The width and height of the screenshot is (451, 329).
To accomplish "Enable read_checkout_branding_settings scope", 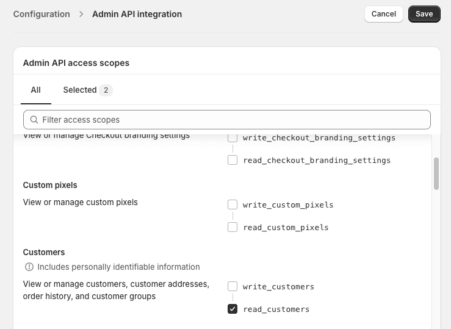I will tap(233, 160).
